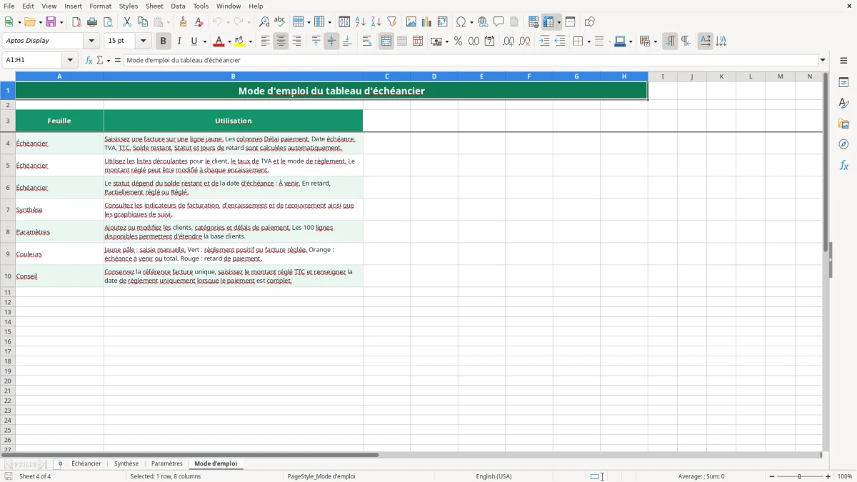Screen dimensions: 857x482
Task: Open the Name Box dropdown
Action: pos(70,61)
